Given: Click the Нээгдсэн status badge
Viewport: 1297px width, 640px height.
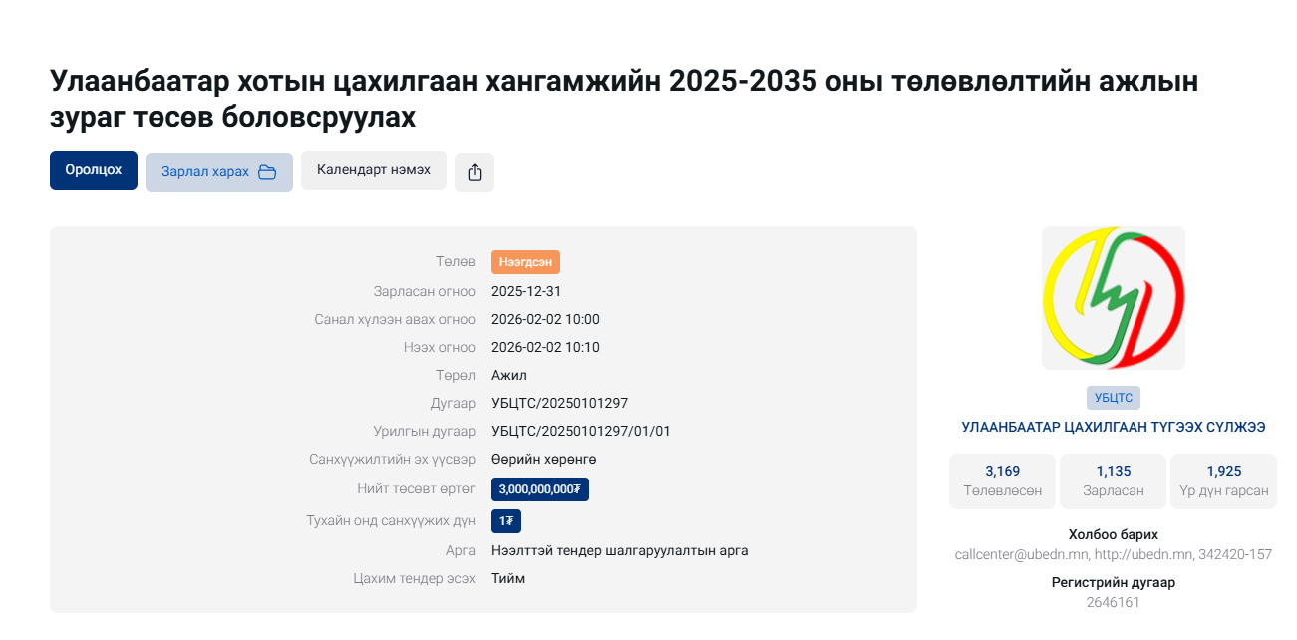Looking at the screenshot, I should 525,262.
